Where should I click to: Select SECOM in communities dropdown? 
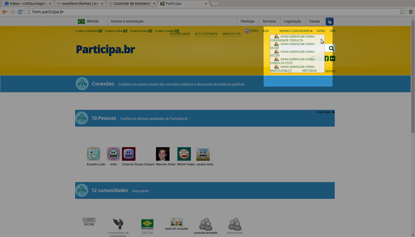tap(275, 55)
